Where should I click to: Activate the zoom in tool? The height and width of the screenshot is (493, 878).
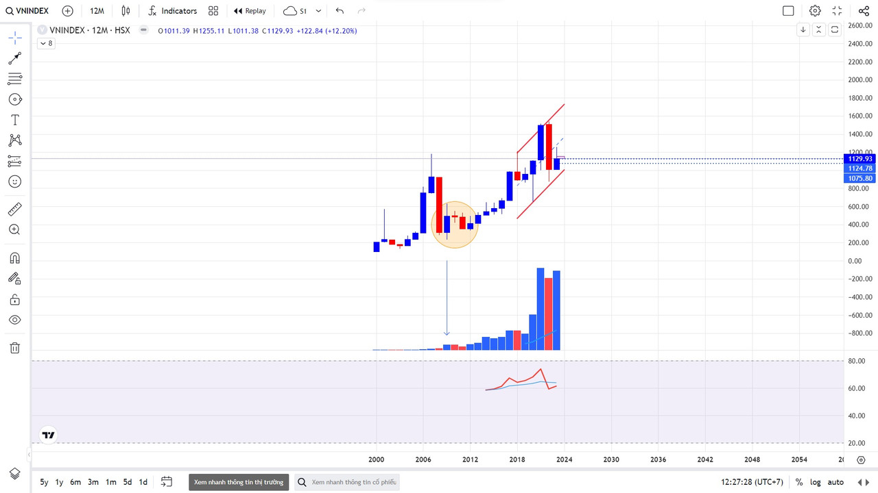(14, 229)
